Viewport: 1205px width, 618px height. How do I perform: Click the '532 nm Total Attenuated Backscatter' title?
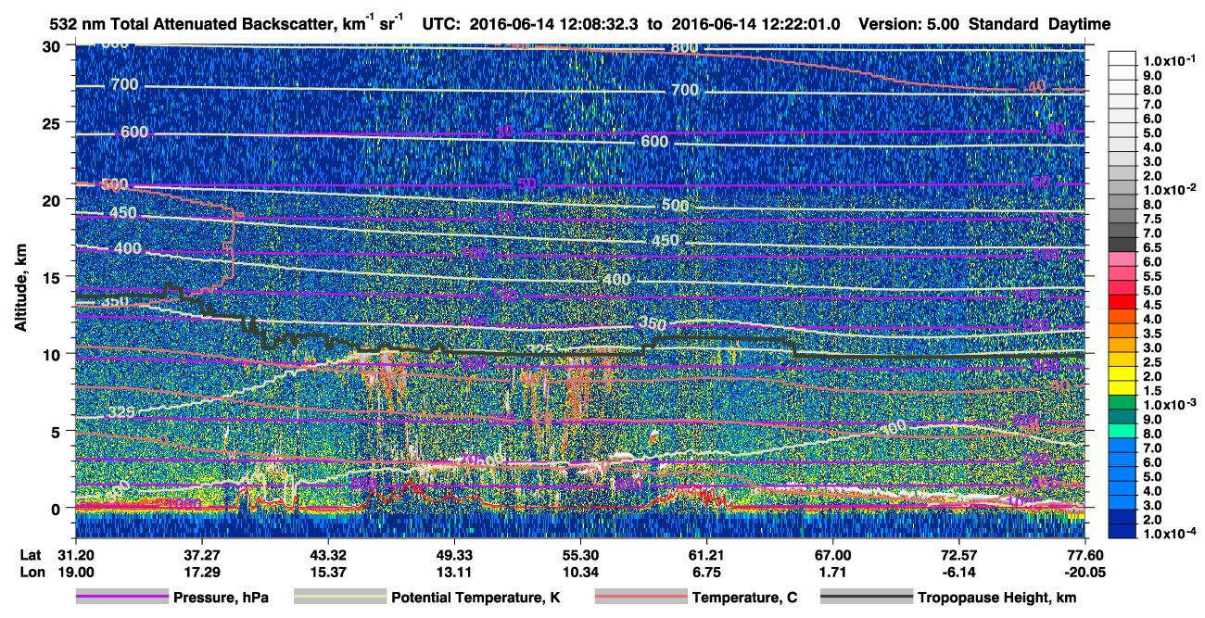coord(196,24)
